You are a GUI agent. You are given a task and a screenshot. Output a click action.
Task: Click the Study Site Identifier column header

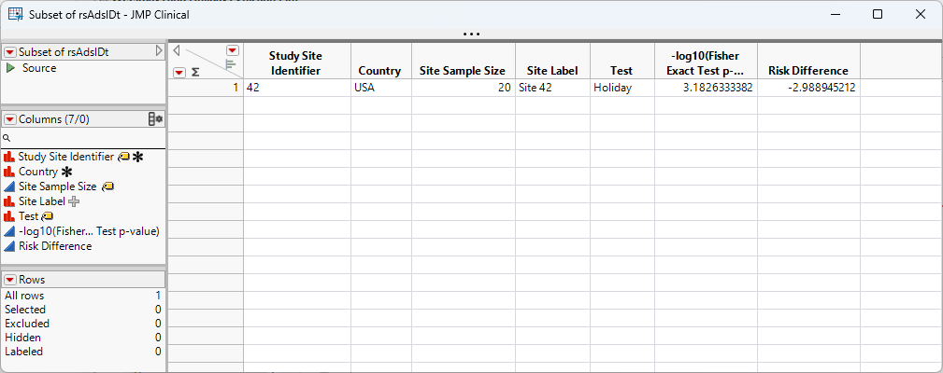tap(297, 63)
